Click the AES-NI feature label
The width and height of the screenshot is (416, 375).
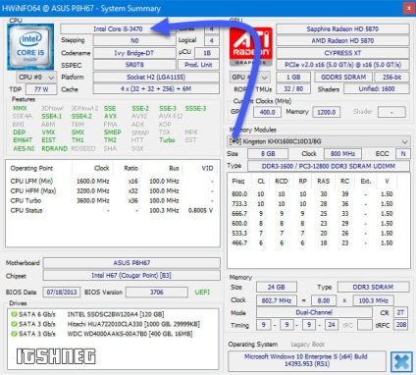tap(24, 148)
